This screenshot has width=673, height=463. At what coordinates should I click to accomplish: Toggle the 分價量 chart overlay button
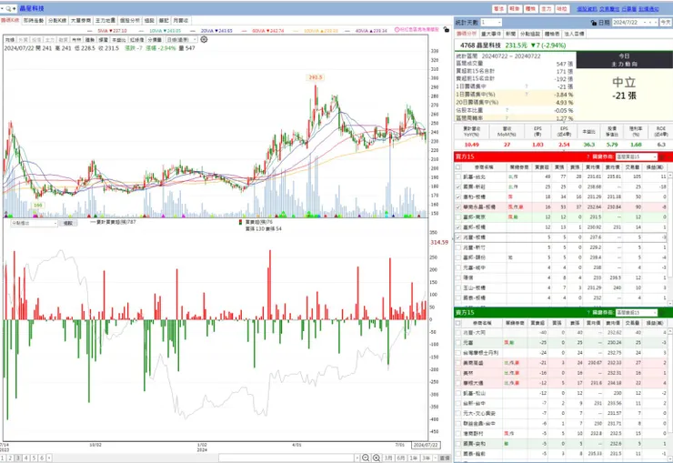155,39
